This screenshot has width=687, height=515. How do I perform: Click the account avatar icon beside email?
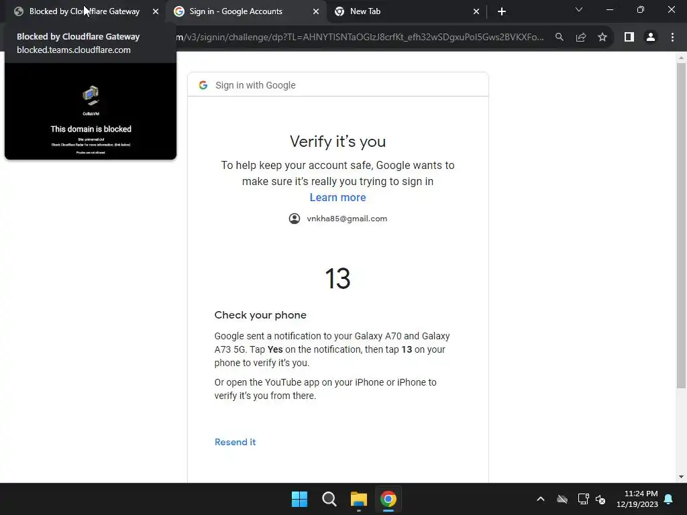[x=295, y=219]
